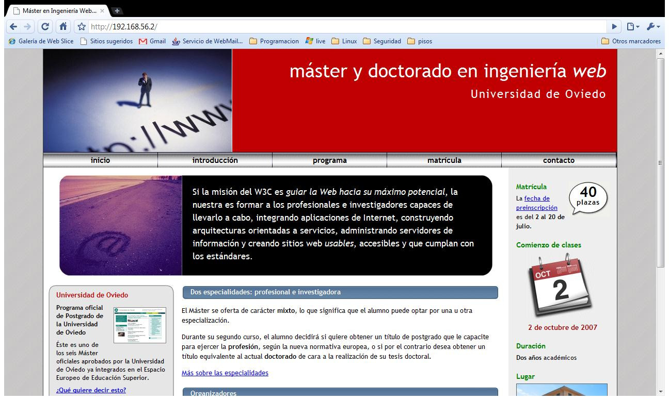Open the Programacion bookmarks folder
The height and width of the screenshot is (400, 669).
[x=274, y=41]
